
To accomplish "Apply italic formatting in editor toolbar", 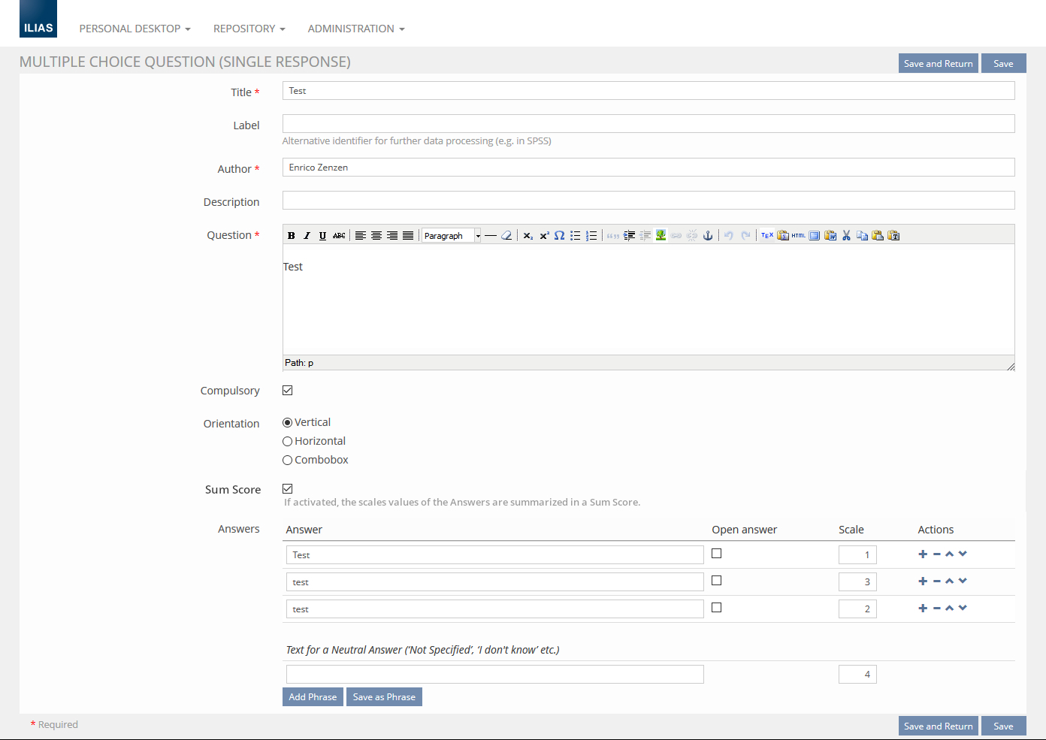I will pos(307,236).
